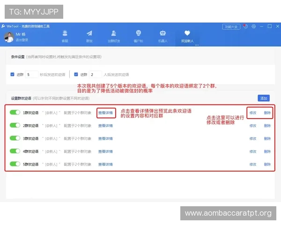Click 修改 for 3群欢迎语
The height and width of the screenshot is (225, 281).
253,139
